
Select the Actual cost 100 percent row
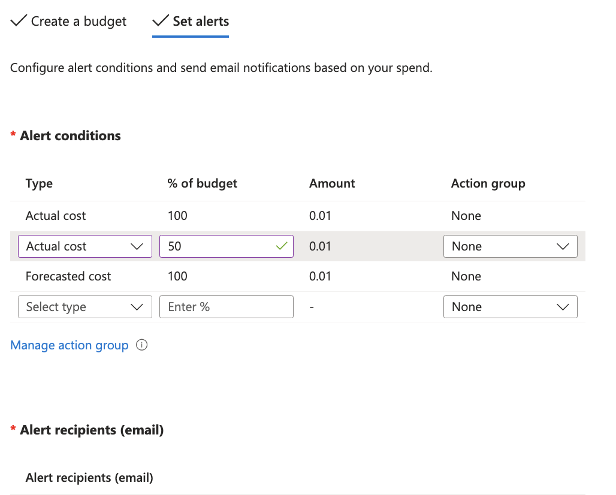(298, 216)
